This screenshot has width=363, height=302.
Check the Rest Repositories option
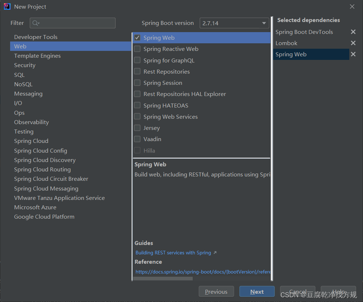(137, 71)
